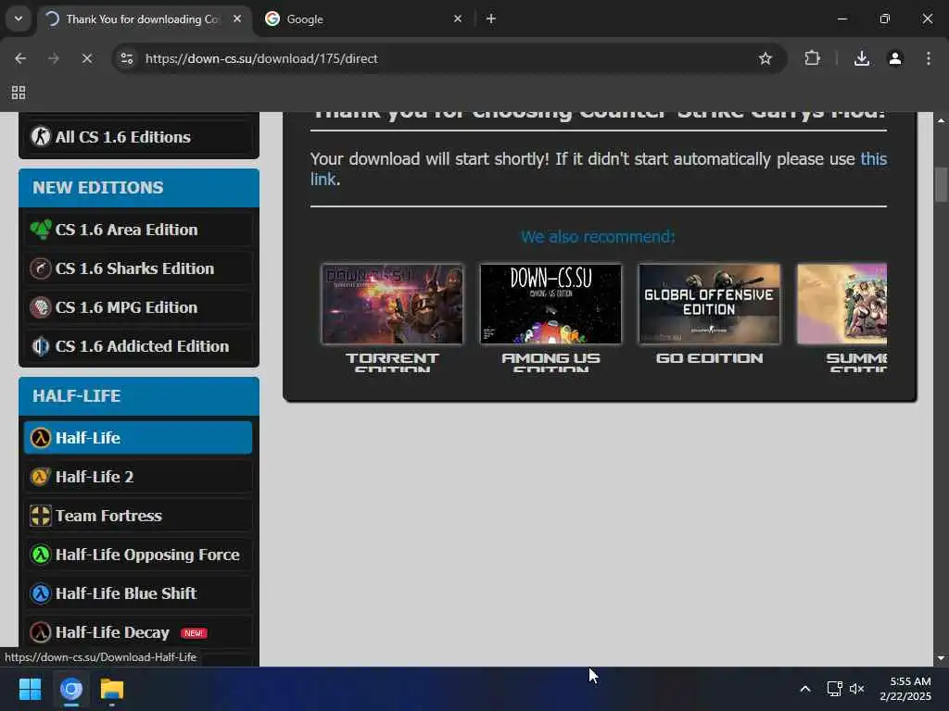Click the 'We also recommend:' text
This screenshot has width=949, height=711.
(x=598, y=236)
